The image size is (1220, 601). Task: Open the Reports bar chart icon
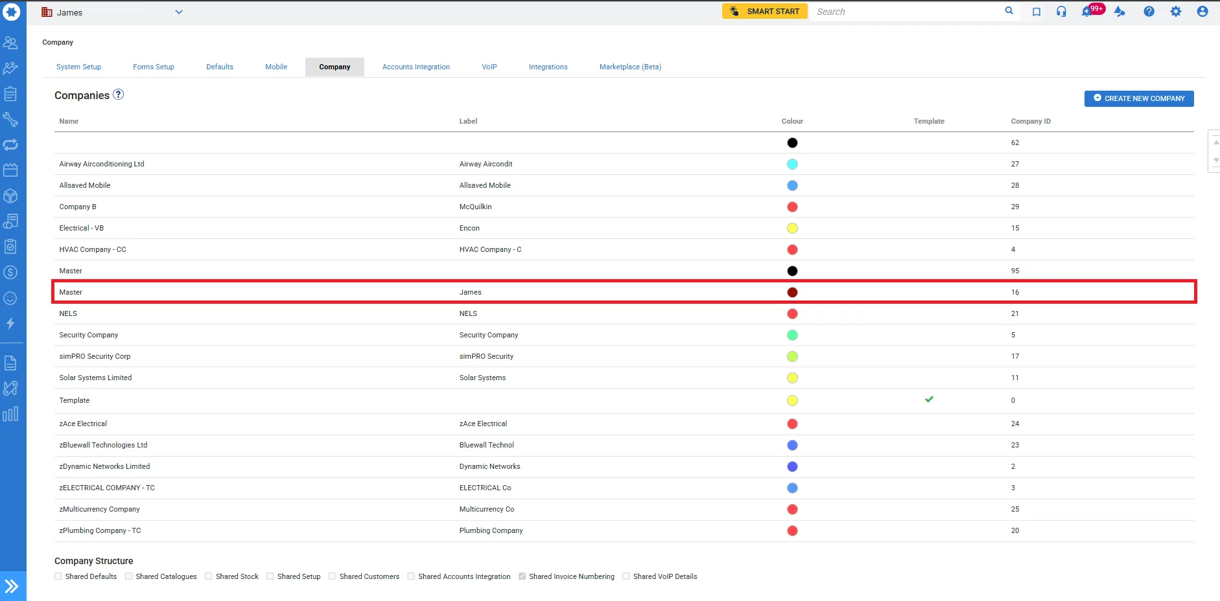coord(10,414)
